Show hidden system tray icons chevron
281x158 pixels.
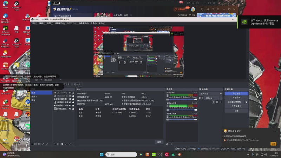tap(248, 154)
